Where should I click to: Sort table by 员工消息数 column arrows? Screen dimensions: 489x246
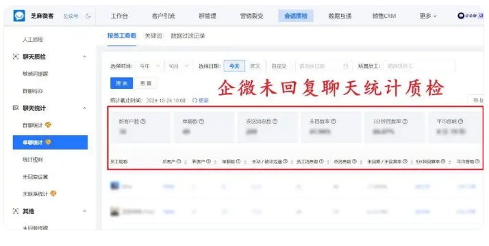328,162
